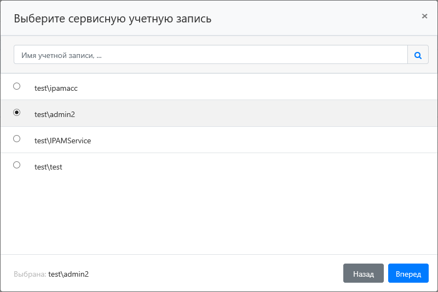Click blank space right of test\ipamacc row
438x292 pixels.
(274, 87)
